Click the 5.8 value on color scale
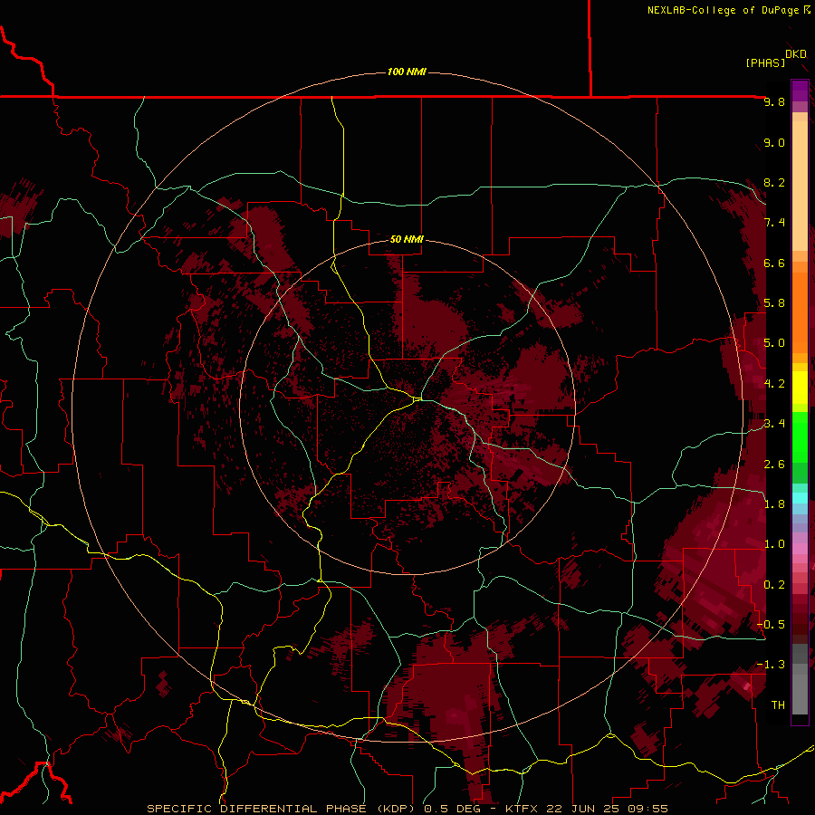The height and width of the screenshot is (815, 815). pyautogui.click(x=774, y=303)
